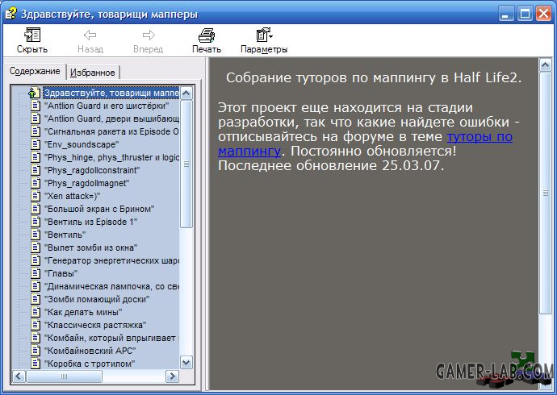This screenshot has width=557, height=395.
Task: Switch to the Избранное tab
Action: click(x=93, y=73)
